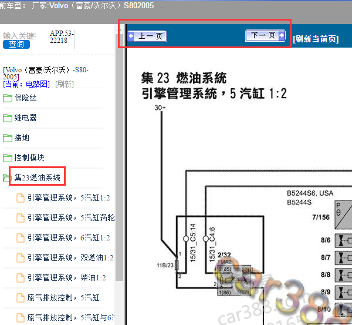The width and height of the screenshot is (352, 325).
Task: Click the 上一页 previous page button
Action: [x=147, y=36]
